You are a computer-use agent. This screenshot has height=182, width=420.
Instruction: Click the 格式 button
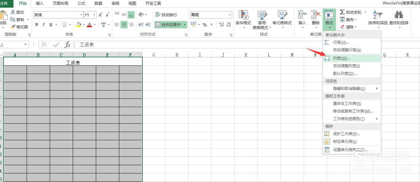329,19
